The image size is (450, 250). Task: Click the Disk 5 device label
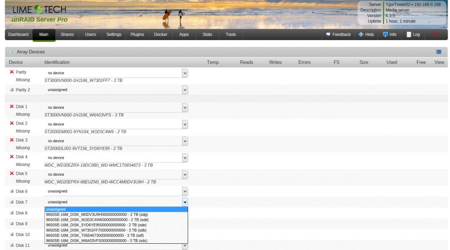[x=22, y=174]
